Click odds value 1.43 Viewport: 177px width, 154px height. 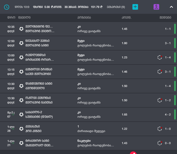pos(125,143)
